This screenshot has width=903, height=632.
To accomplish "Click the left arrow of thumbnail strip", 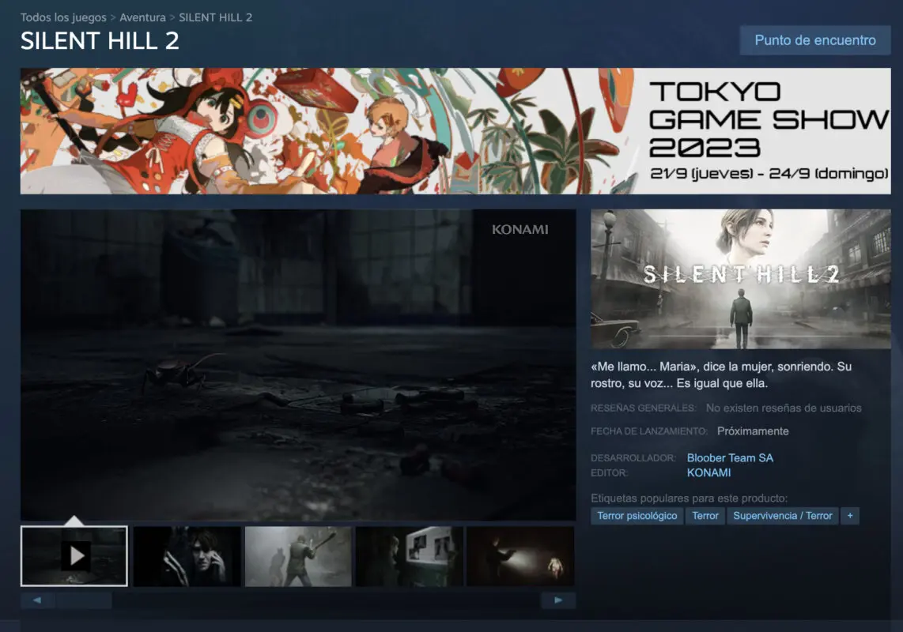I will coord(37,600).
